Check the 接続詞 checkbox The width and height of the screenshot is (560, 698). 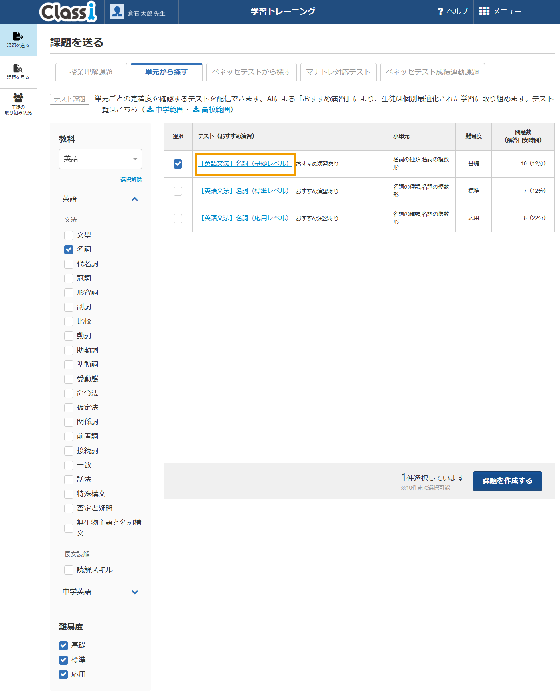(x=69, y=451)
